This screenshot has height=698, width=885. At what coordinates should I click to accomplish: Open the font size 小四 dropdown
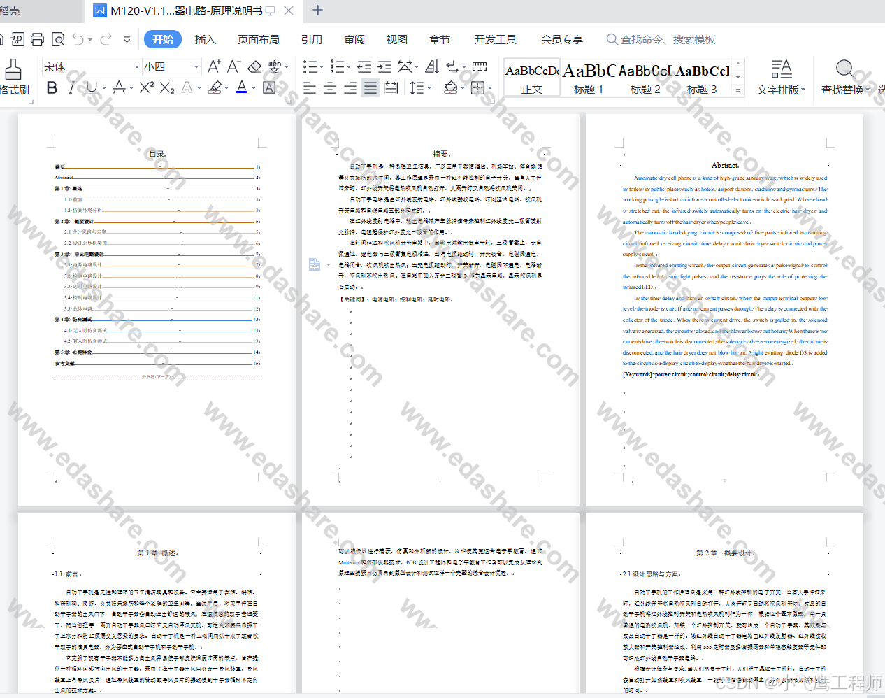196,67
